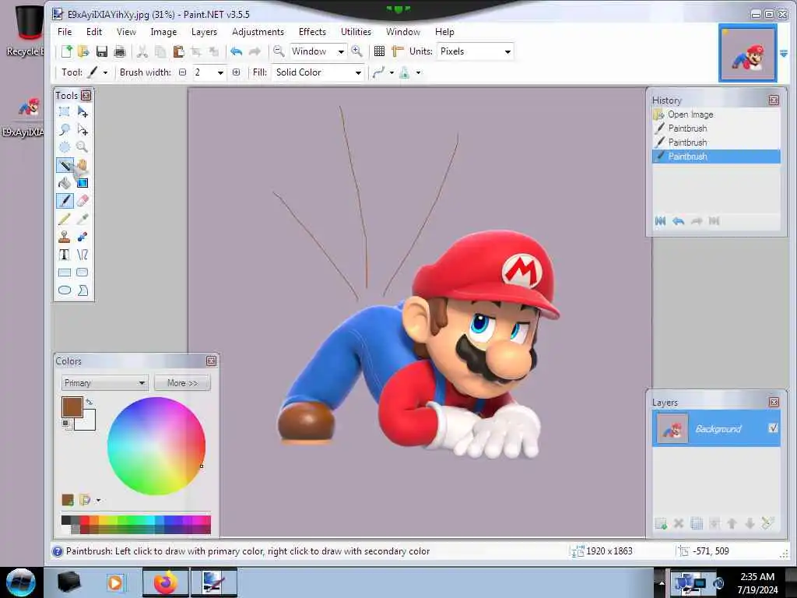Select Open Image in History panel
This screenshot has height=598, width=797.
click(690, 114)
